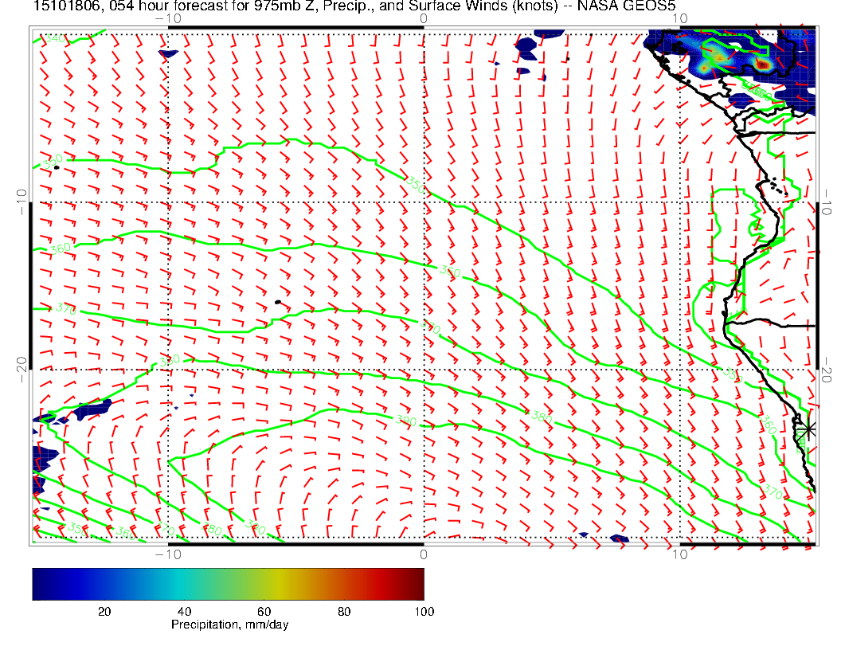Click the 390 contour label near map center
The width and height of the screenshot is (841, 650).
406,419
